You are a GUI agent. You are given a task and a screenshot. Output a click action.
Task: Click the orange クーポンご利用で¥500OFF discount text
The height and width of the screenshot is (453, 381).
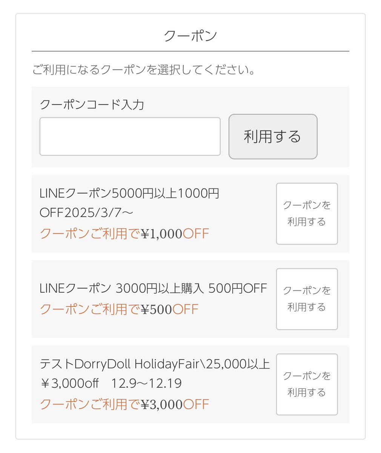pos(119,310)
